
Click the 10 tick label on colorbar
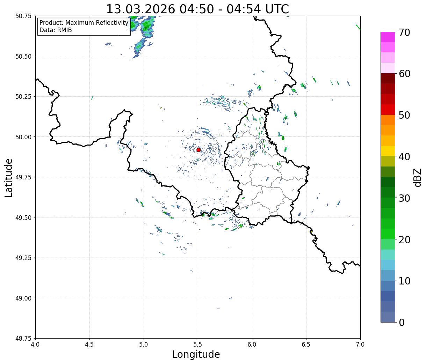(404, 281)
